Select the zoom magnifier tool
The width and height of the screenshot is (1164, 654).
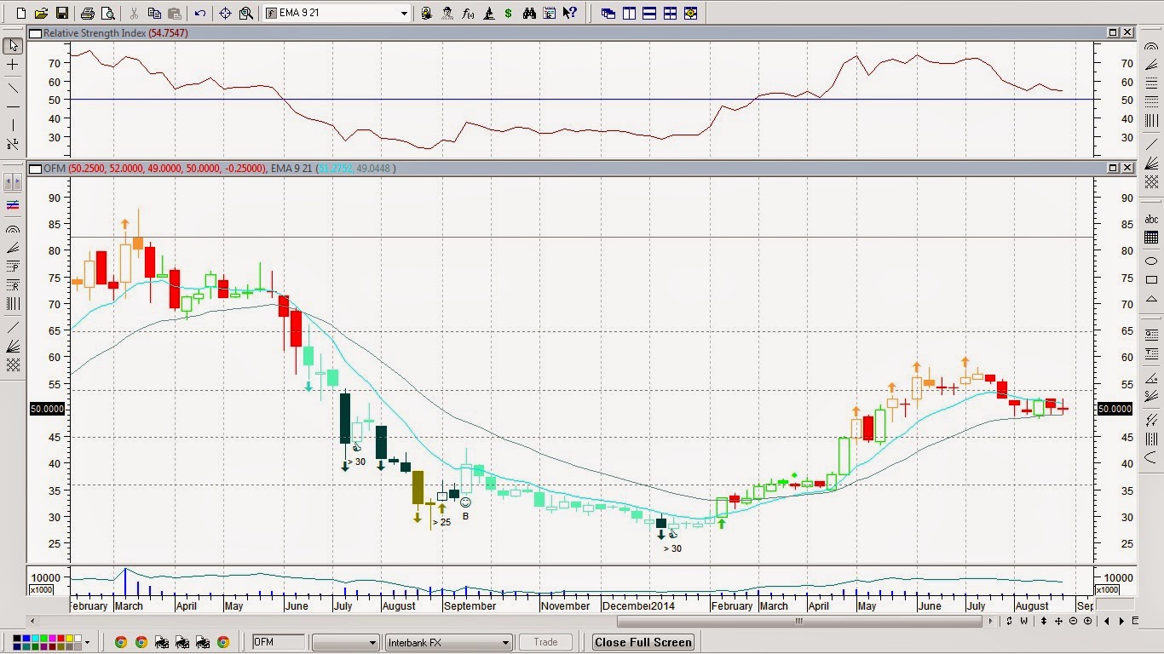point(246,13)
